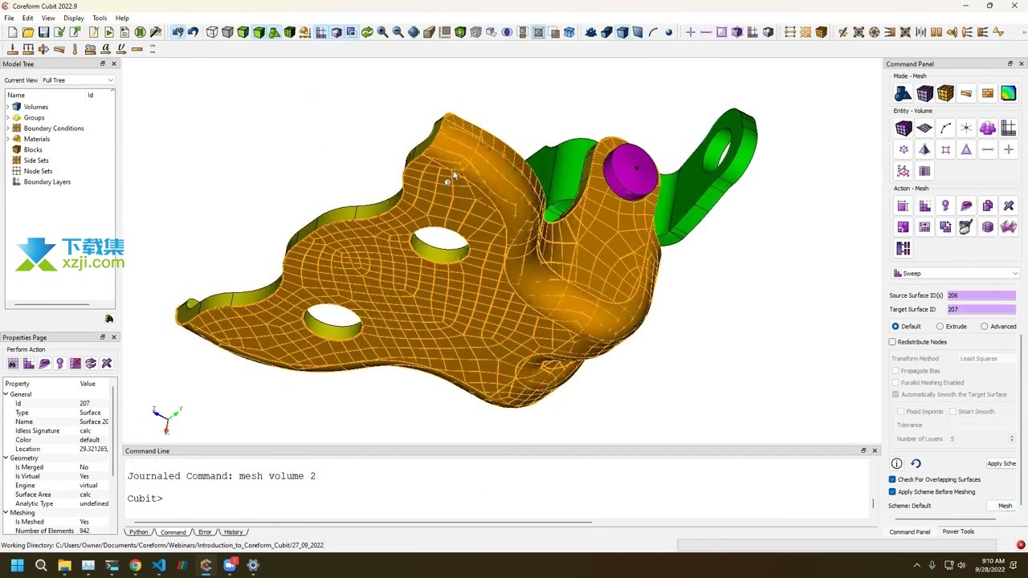Collapse the Geometry property section
Image resolution: width=1028 pixels, height=578 pixels.
6,458
